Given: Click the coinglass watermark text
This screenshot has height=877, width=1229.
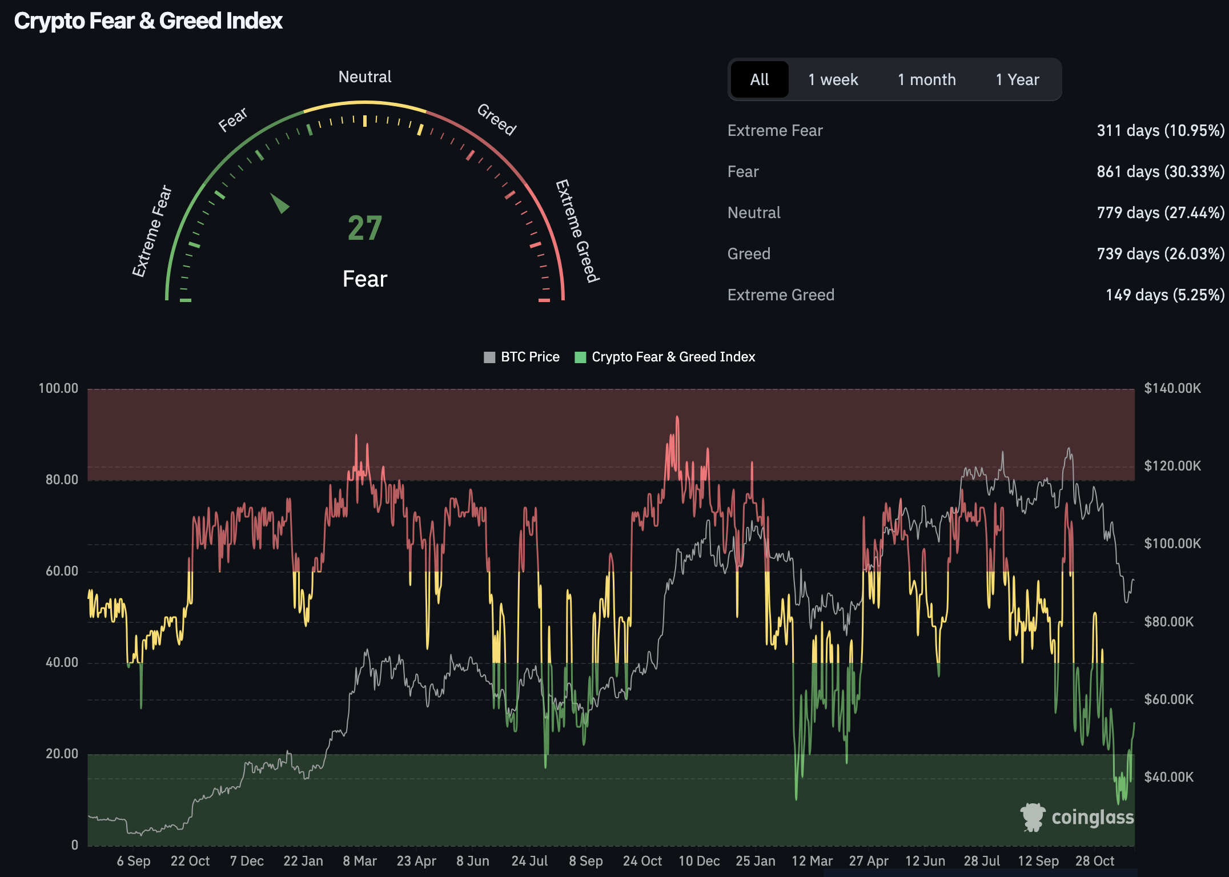Looking at the screenshot, I should click(1092, 817).
